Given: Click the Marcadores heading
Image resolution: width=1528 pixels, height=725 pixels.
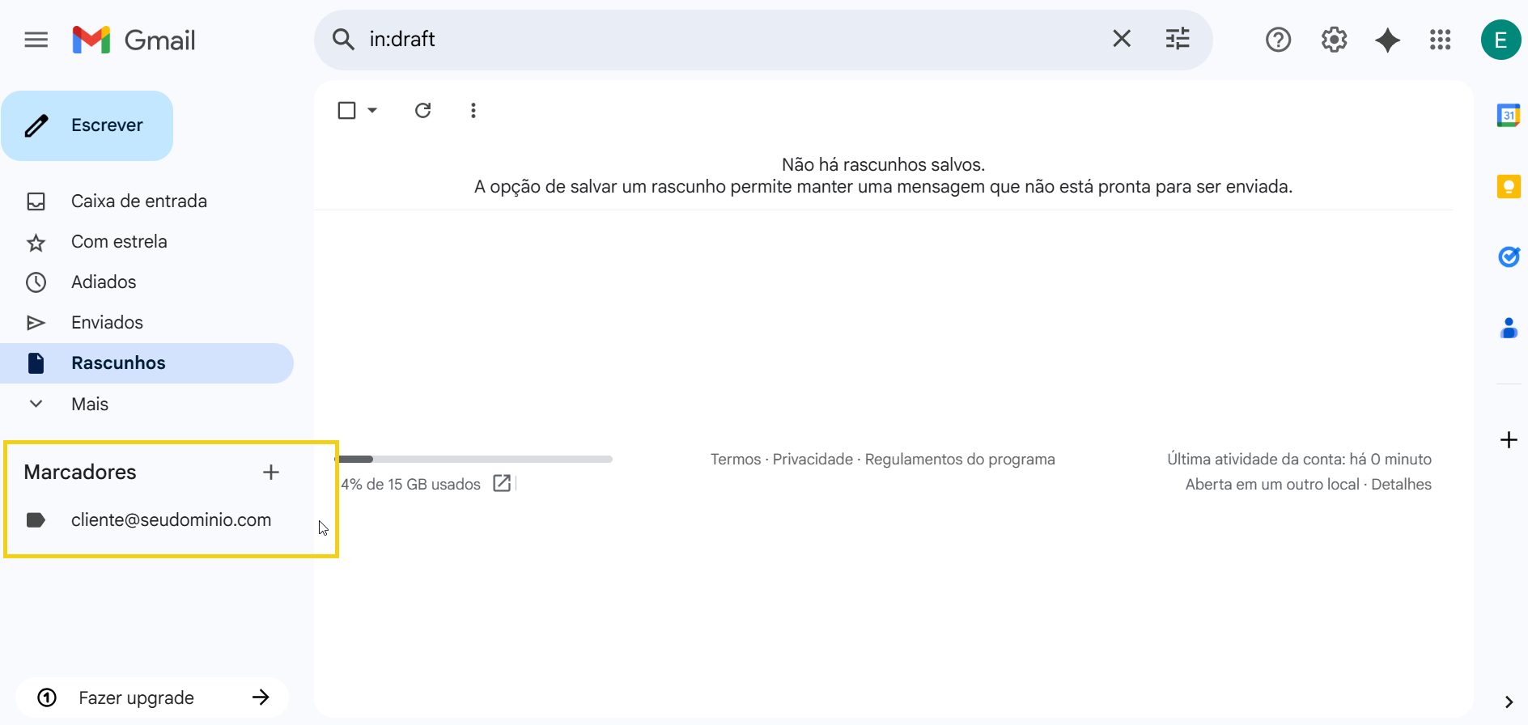Looking at the screenshot, I should coord(80,472).
